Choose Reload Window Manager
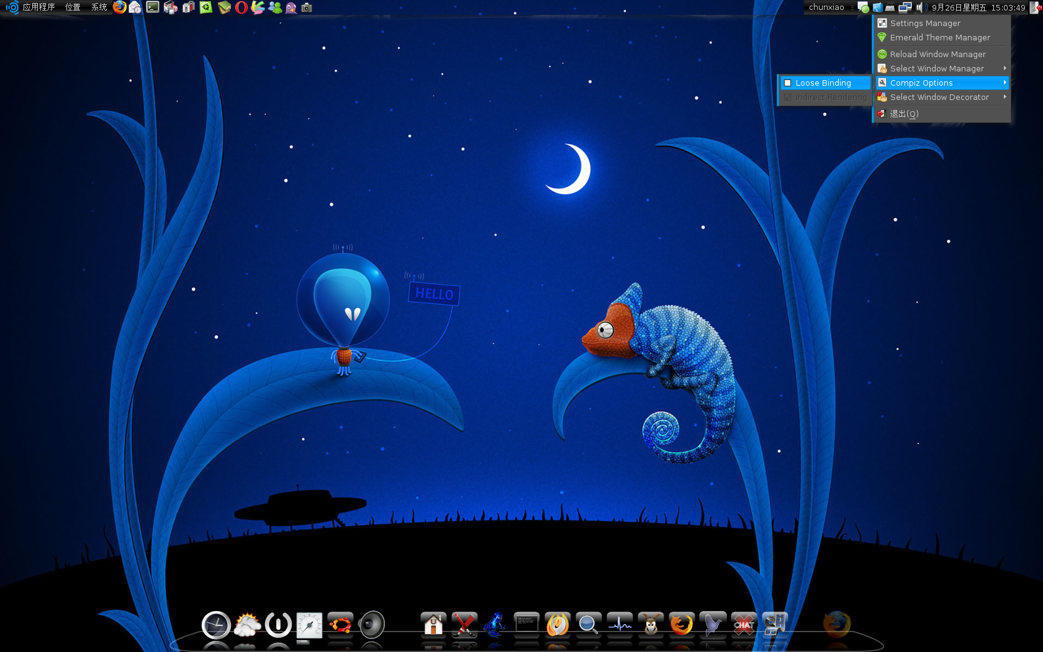 pyautogui.click(x=942, y=54)
